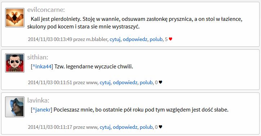Open sithian's username link
Viewport: 261px width, 136px height.
37,57
